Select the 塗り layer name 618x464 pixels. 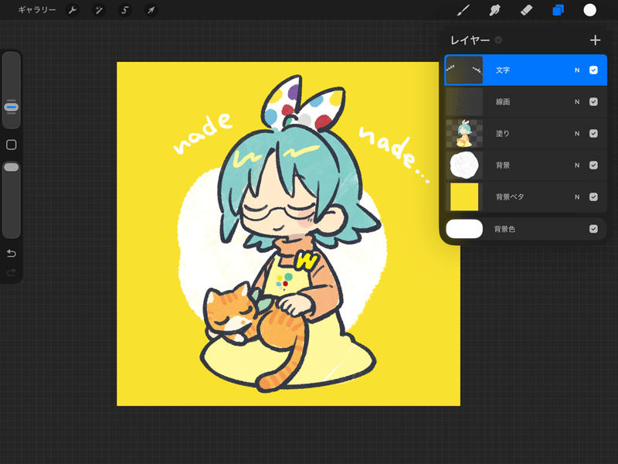(x=503, y=133)
